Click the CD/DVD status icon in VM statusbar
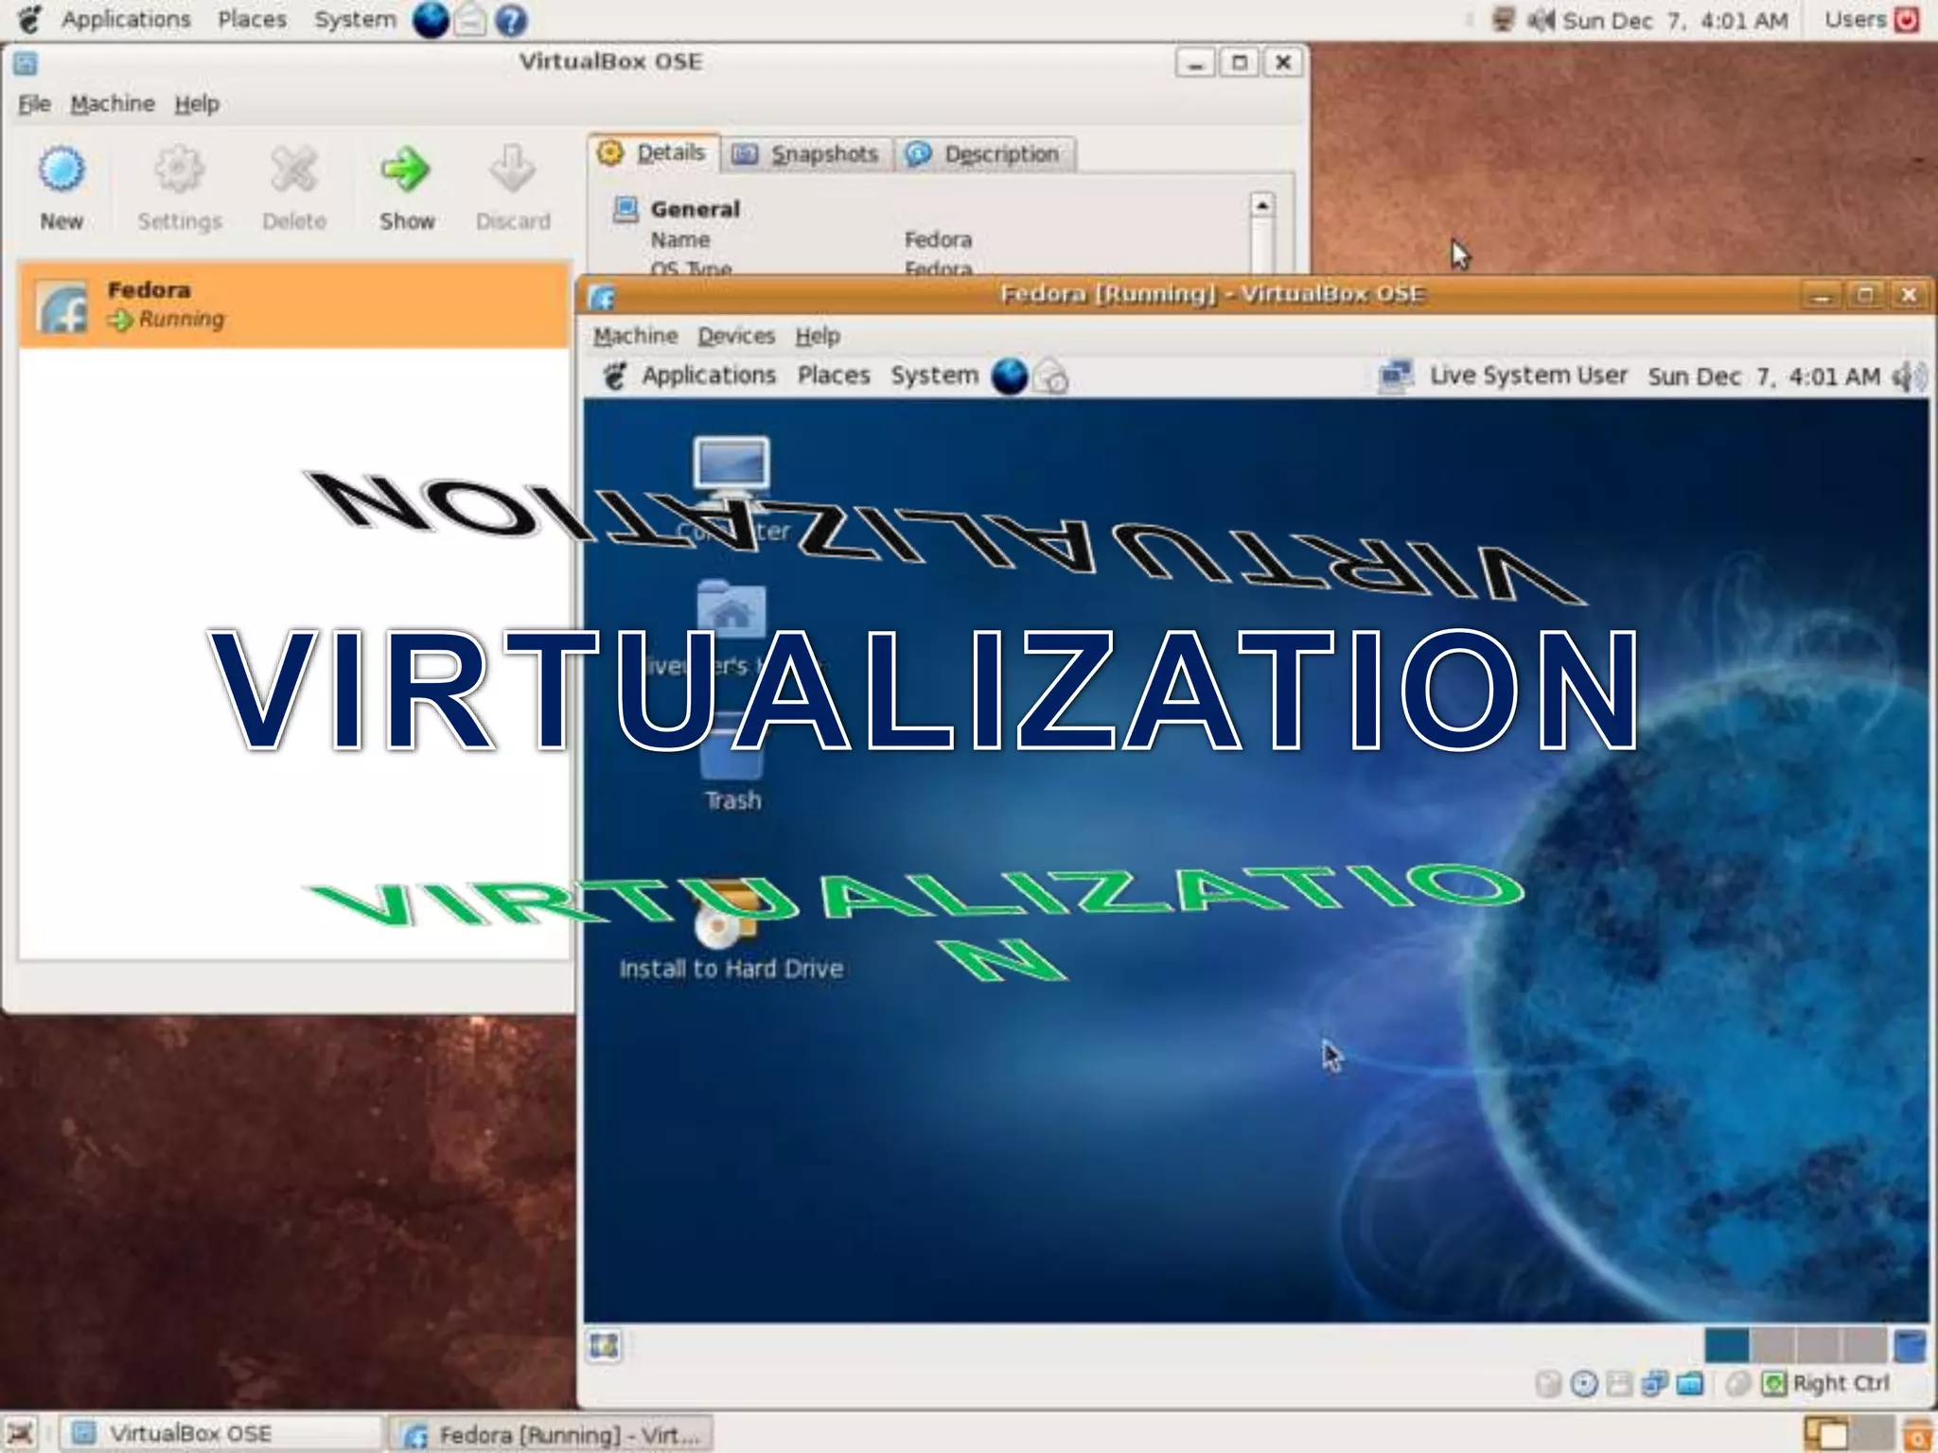Image resolution: width=1938 pixels, height=1453 pixels. [x=1584, y=1384]
